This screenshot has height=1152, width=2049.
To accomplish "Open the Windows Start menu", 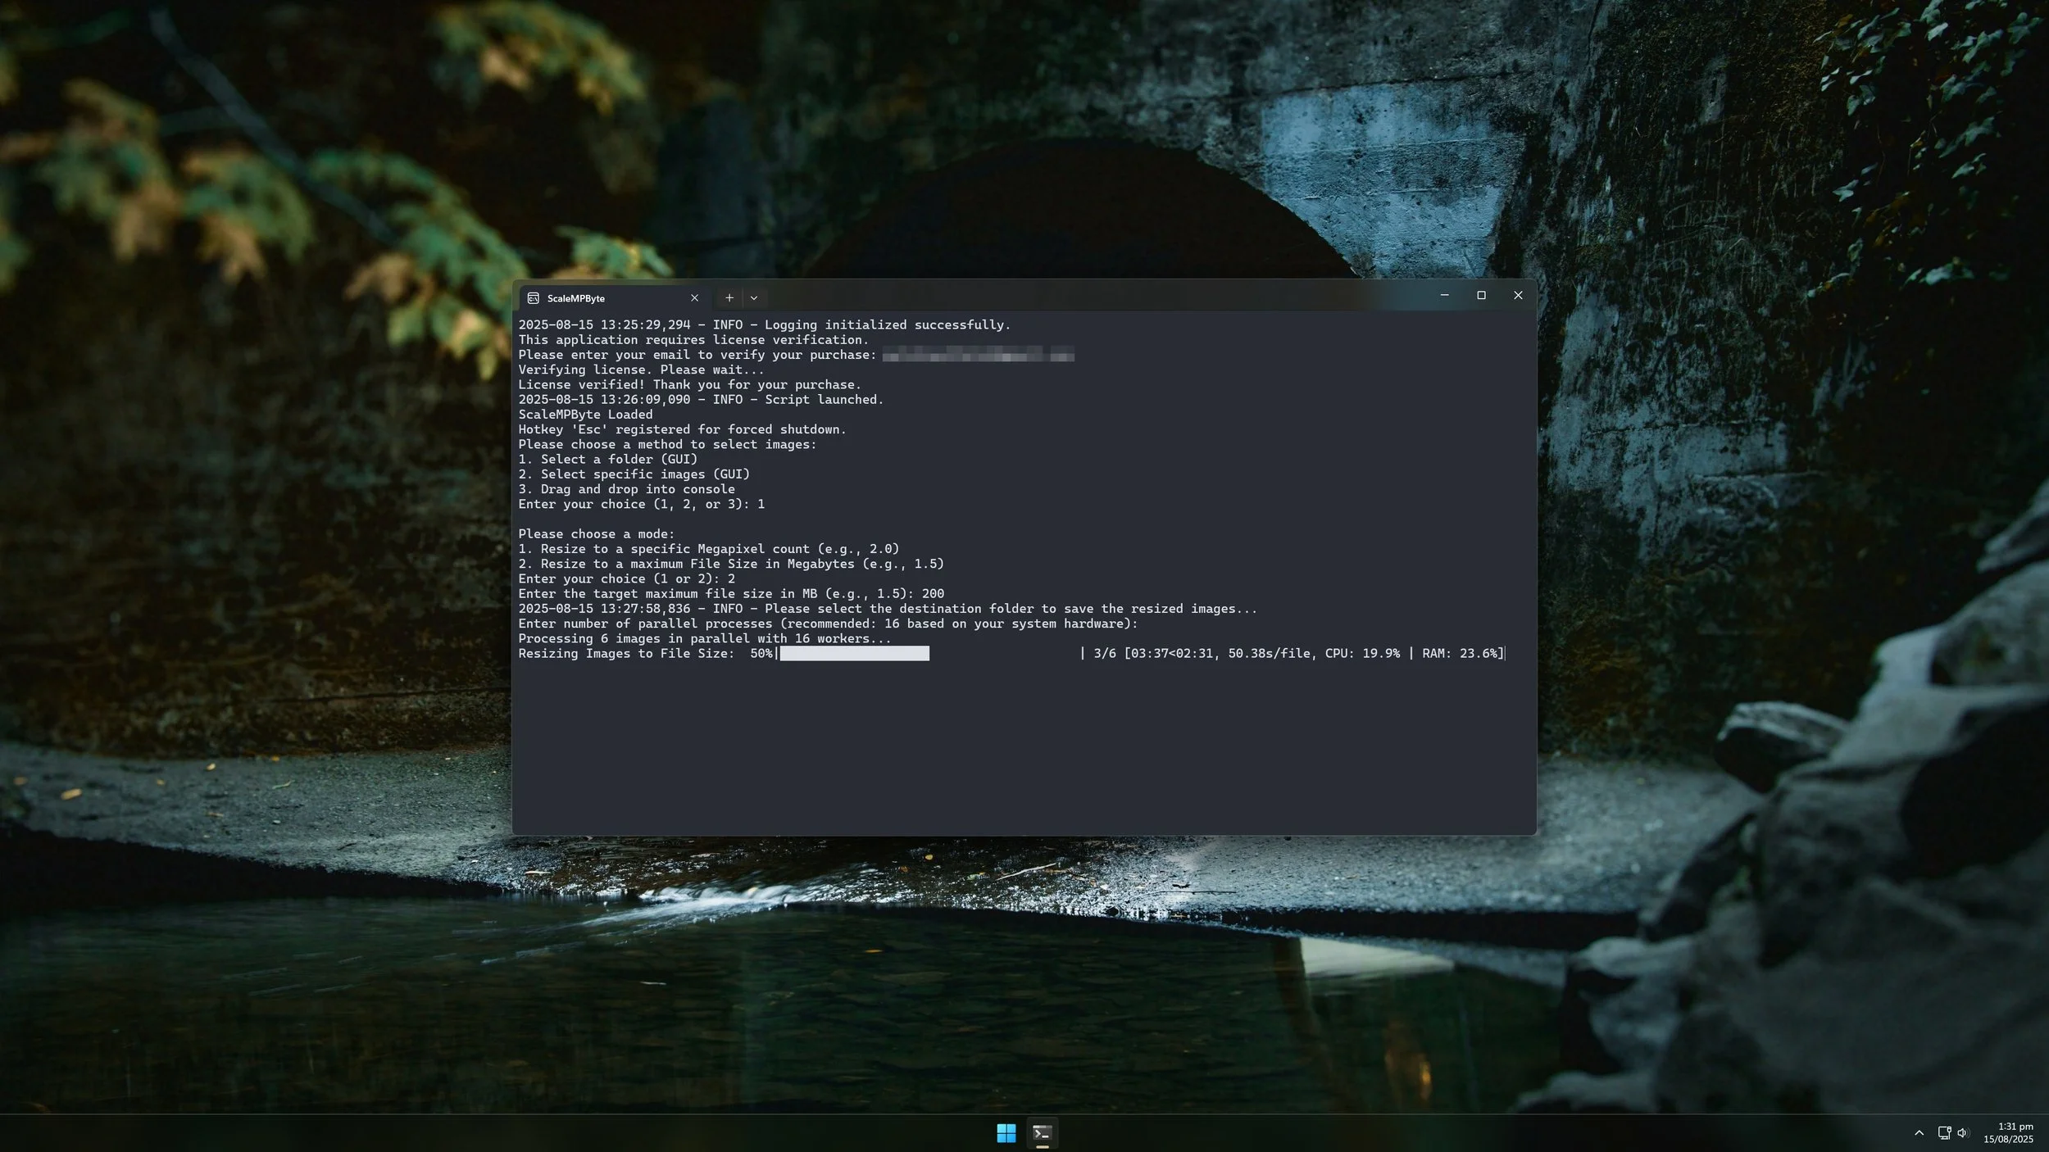I will coord(1006,1133).
